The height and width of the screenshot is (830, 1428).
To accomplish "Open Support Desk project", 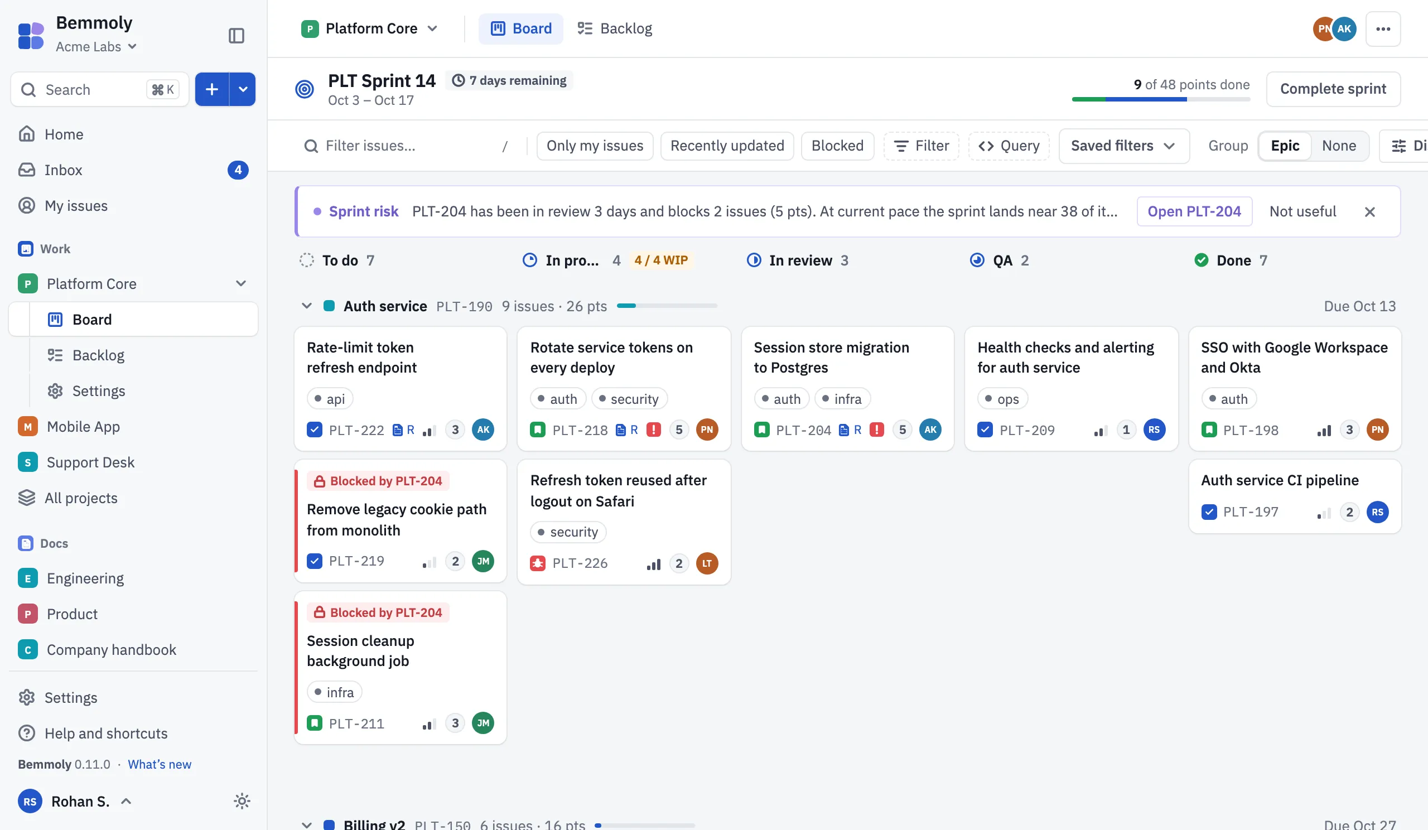I will (x=133, y=462).
